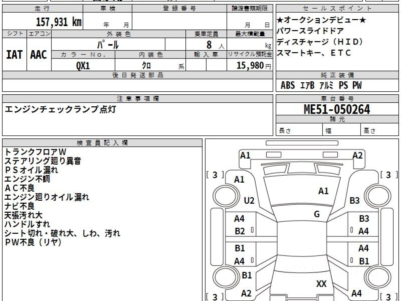
Task: Click the セールスポイント header
Action: 337,9
